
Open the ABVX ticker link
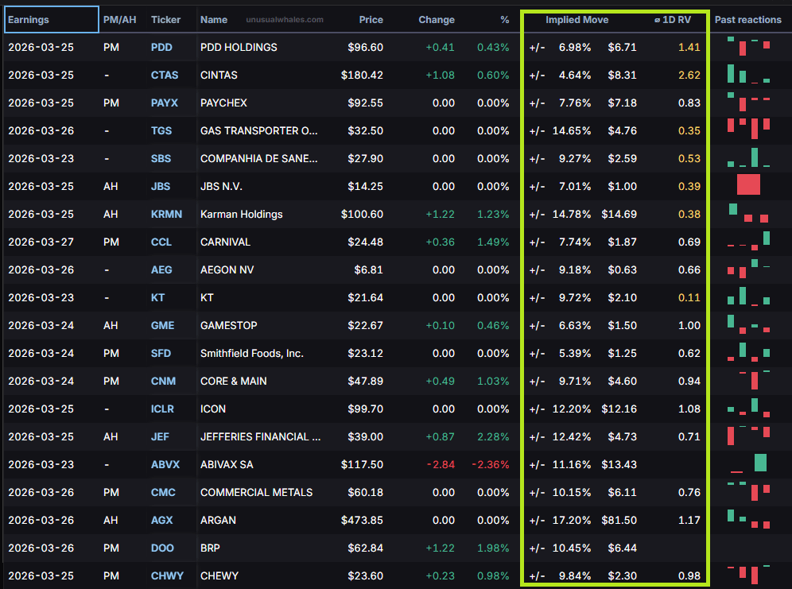pyautogui.click(x=165, y=464)
